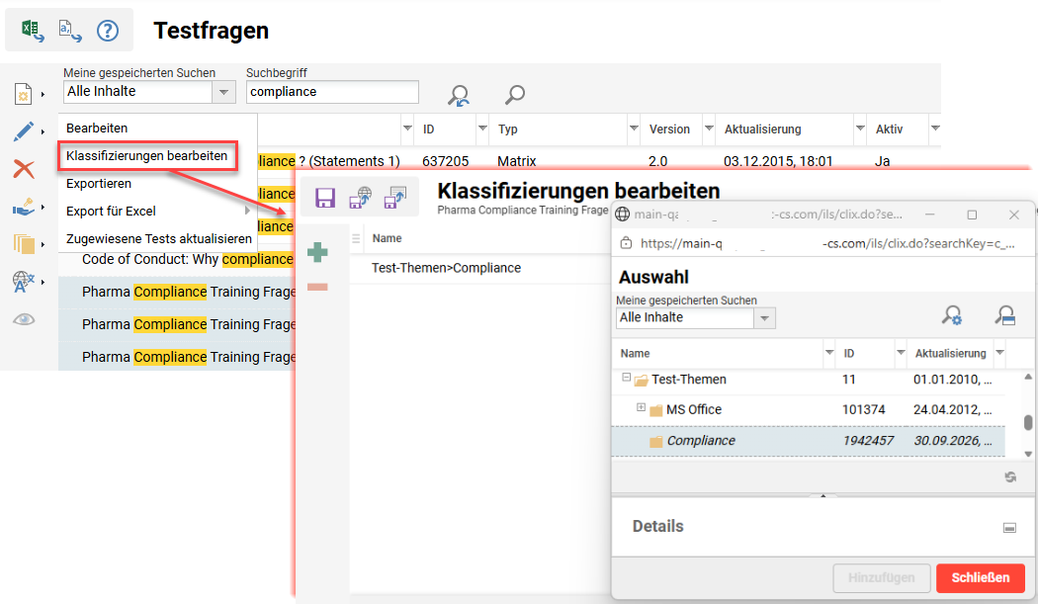Remove classification with red minus icon
Image resolution: width=1038 pixels, height=604 pixels.
pyautogui.click(x=317, y=287)
